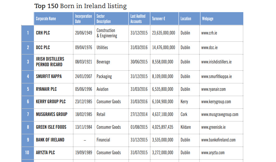Select the 23,635,000,000 turnover cell

163,33
